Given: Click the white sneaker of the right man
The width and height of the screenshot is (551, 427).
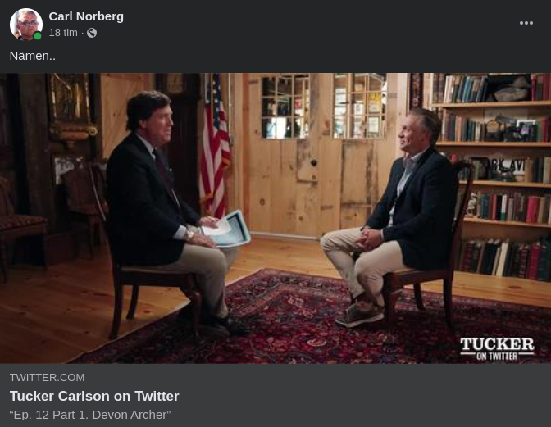Looking at the screenshot, I should (359, 314).
